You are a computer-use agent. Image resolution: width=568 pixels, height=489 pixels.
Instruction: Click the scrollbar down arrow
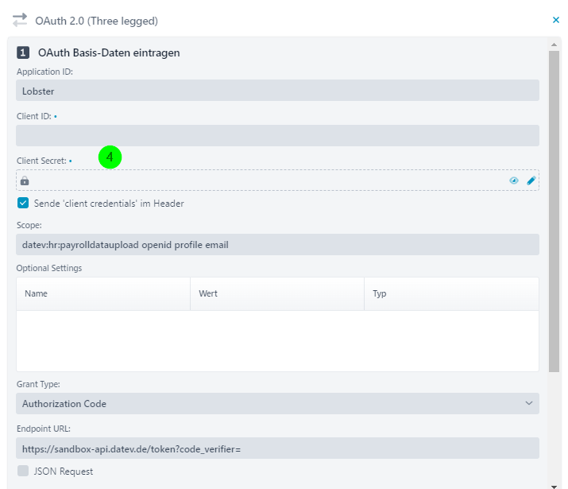(x=554, y=487)
